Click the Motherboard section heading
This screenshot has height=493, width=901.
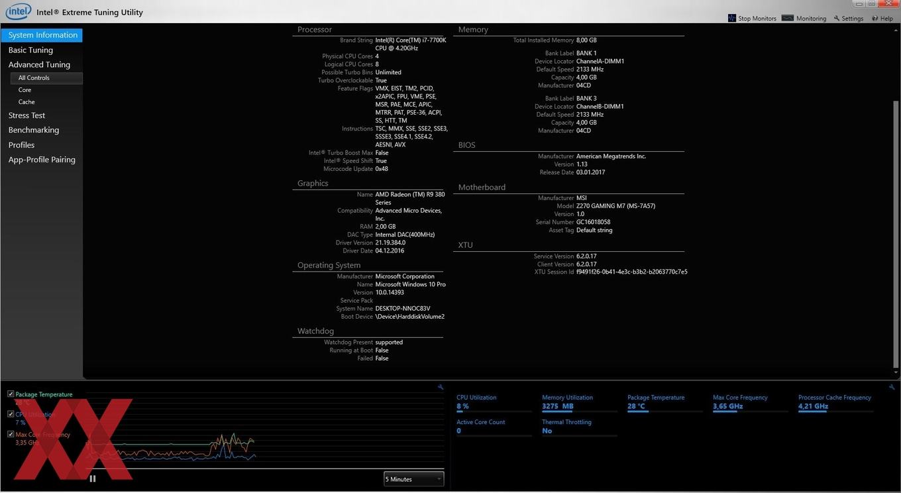point(482,188)
